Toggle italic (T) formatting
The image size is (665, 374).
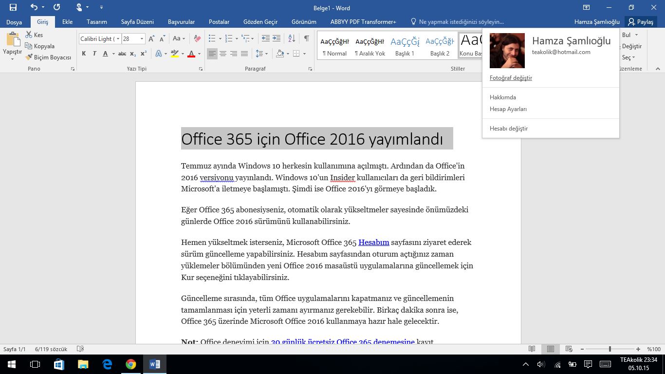pyautogui.click(x=94, y=54)
